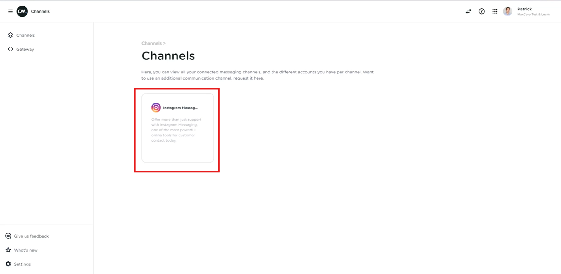Click the What's new star icon
Image resolution: width=561 pixels, height=274 pixels.
8,250
